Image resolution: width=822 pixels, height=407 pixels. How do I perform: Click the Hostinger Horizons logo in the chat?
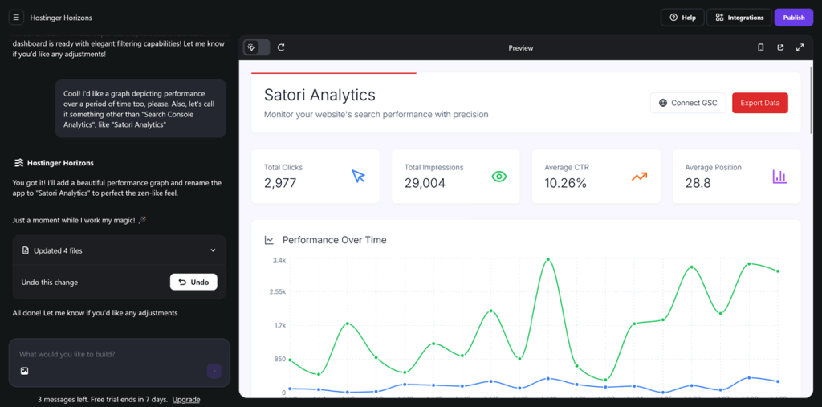(18, 163)
